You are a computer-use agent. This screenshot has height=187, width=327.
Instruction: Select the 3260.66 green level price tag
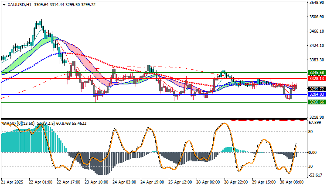pyautogui.click(x=317, y=102)
